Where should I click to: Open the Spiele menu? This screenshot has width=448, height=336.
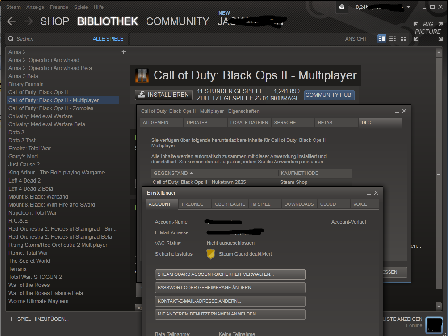pyautogui.click(x=81, y=7)
